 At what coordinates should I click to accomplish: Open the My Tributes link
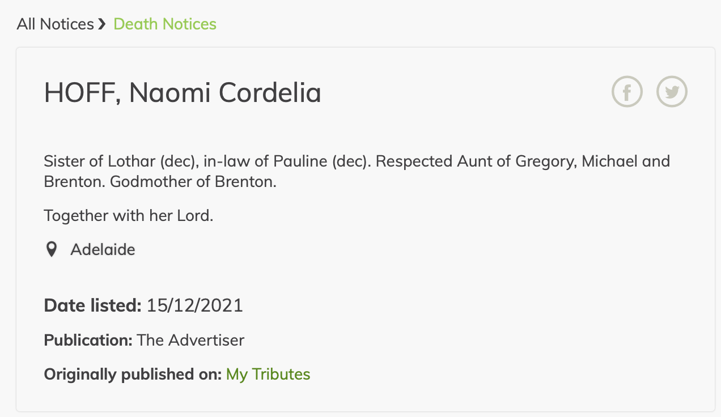[x=268, y=375]
